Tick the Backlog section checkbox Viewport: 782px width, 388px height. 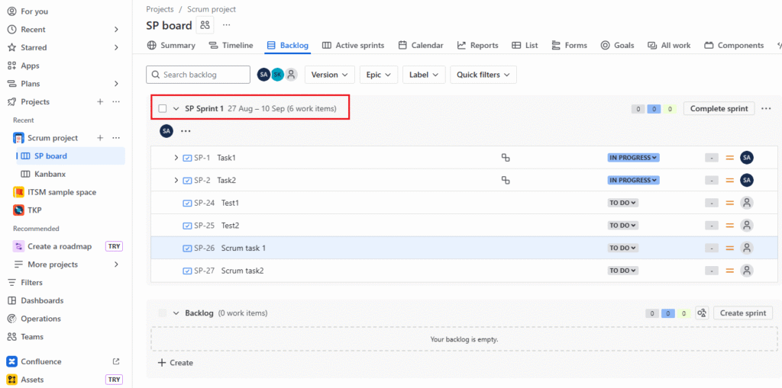(163, 313)
